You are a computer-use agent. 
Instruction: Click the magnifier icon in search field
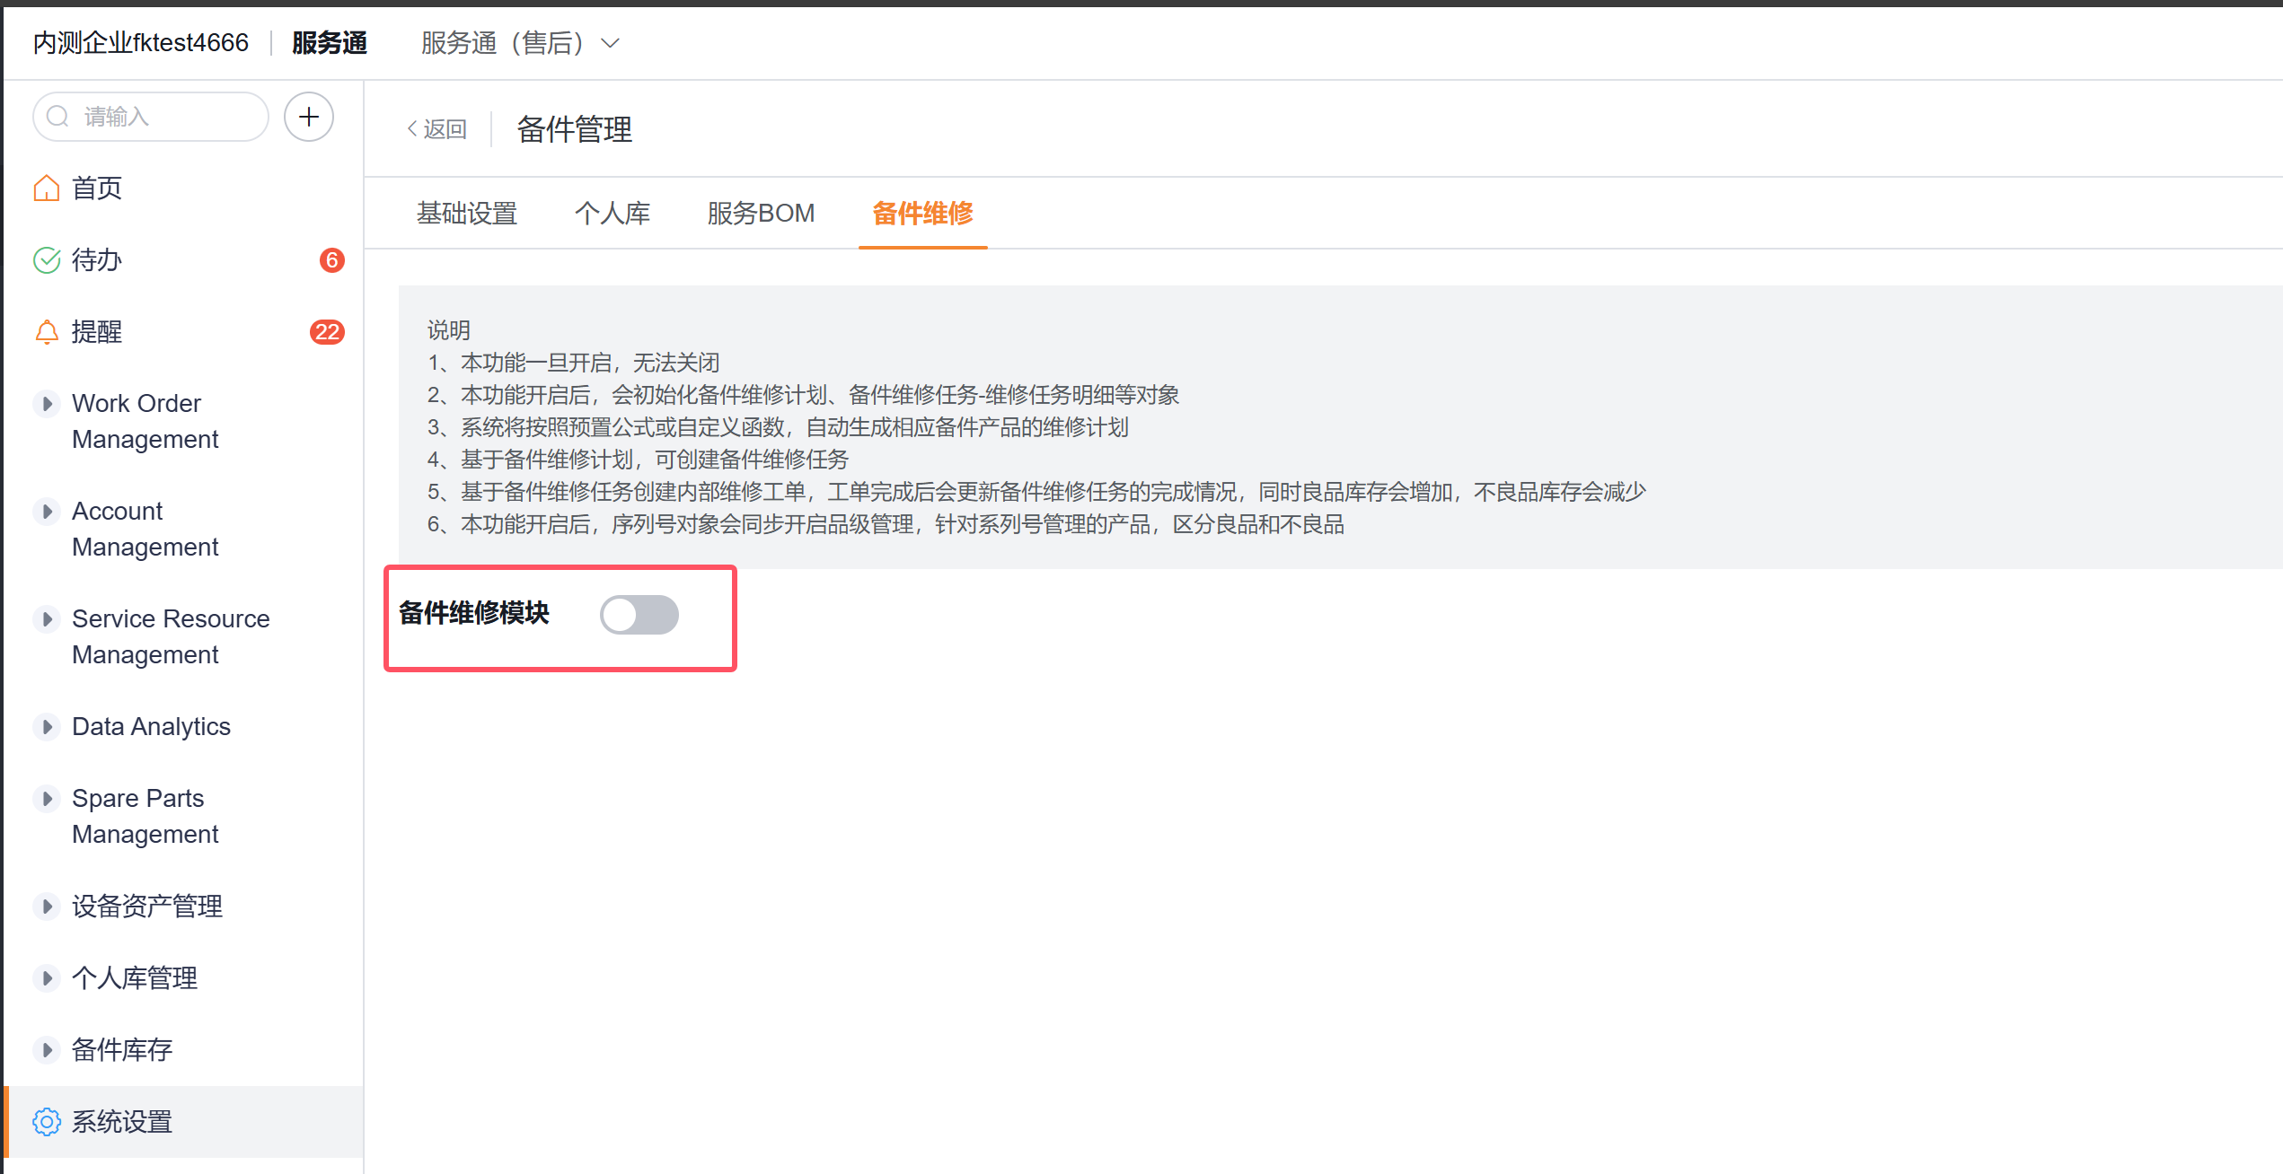(x=58, y=117)
